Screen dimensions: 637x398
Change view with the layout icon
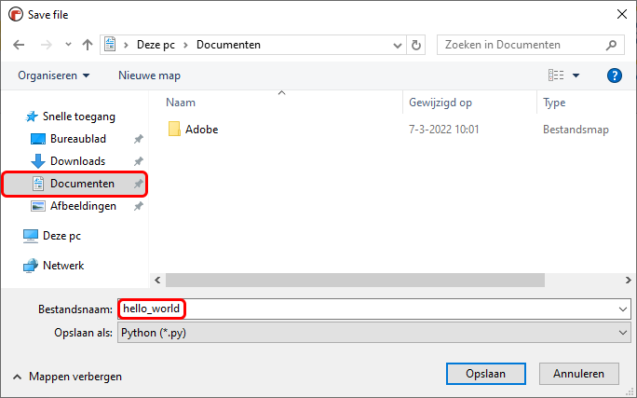556,75
